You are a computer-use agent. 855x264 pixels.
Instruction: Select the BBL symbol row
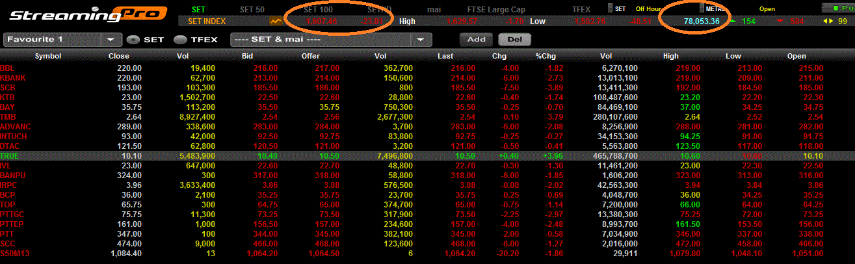[427, 68]
